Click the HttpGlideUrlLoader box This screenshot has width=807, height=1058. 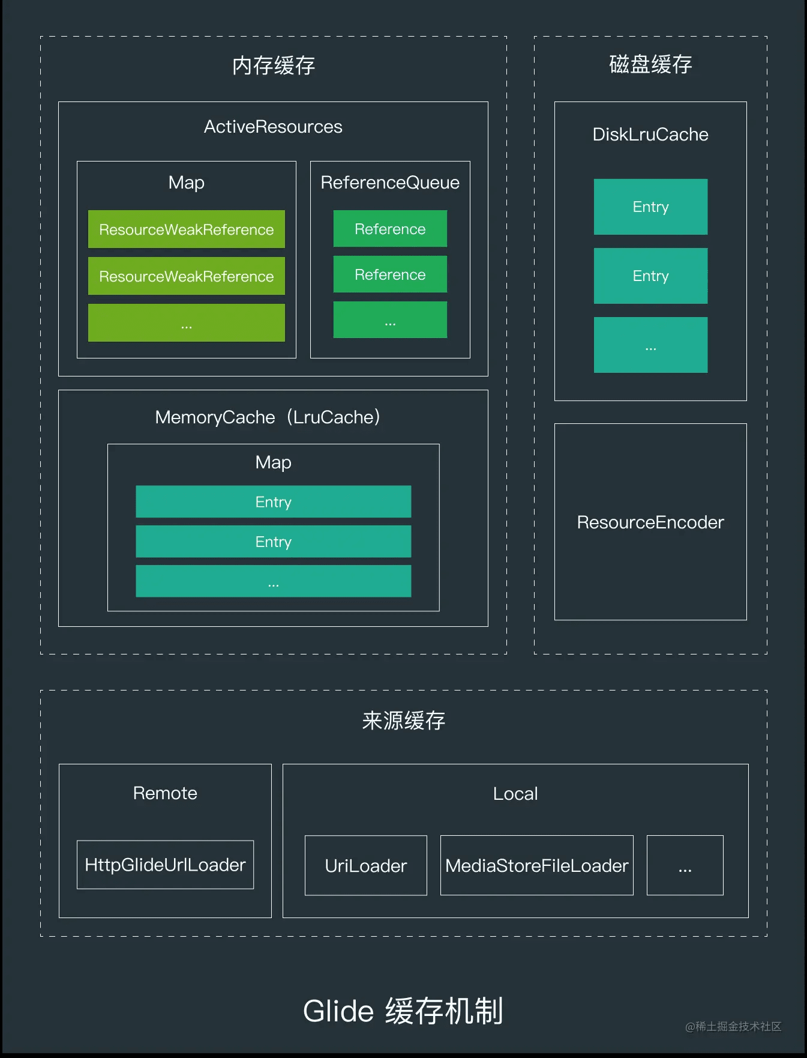click(165, 865)
